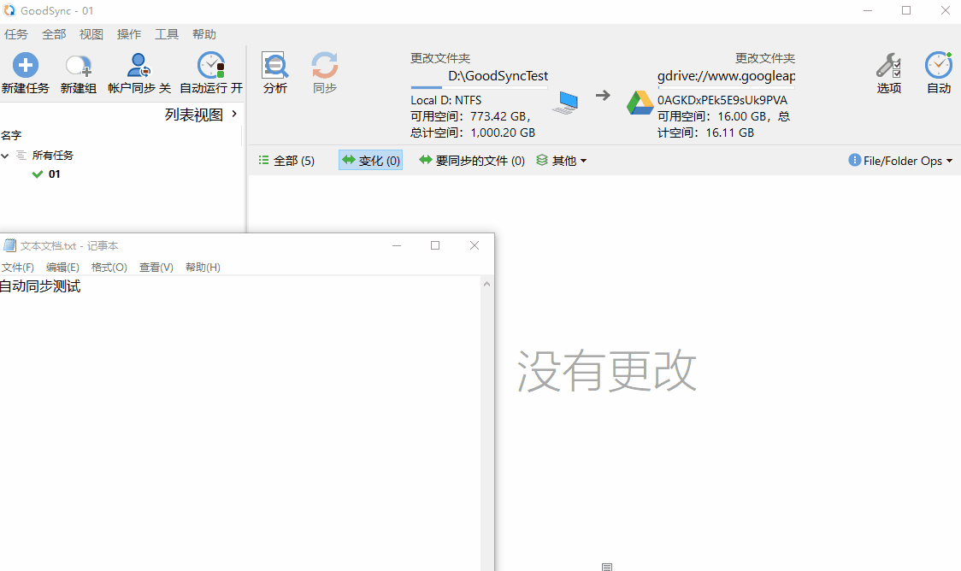Open the 视图 menu in GoodSync
Image resolution: width=961 pixels, height=571 pixels.
click(x=91, y=34)
